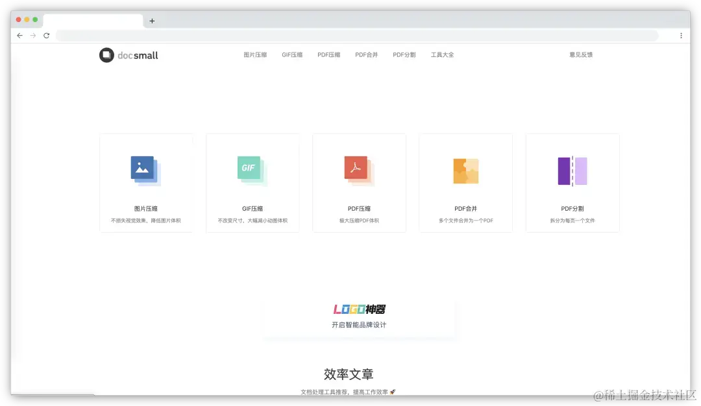Go forward with the browser forward arrow
This screenshot has width=701, height=406.
pos(32,35)
